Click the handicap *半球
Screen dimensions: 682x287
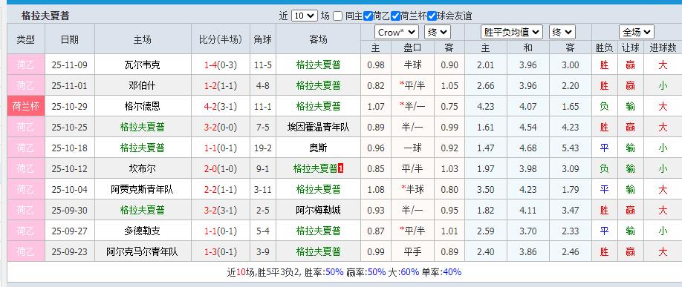(412, 189)
